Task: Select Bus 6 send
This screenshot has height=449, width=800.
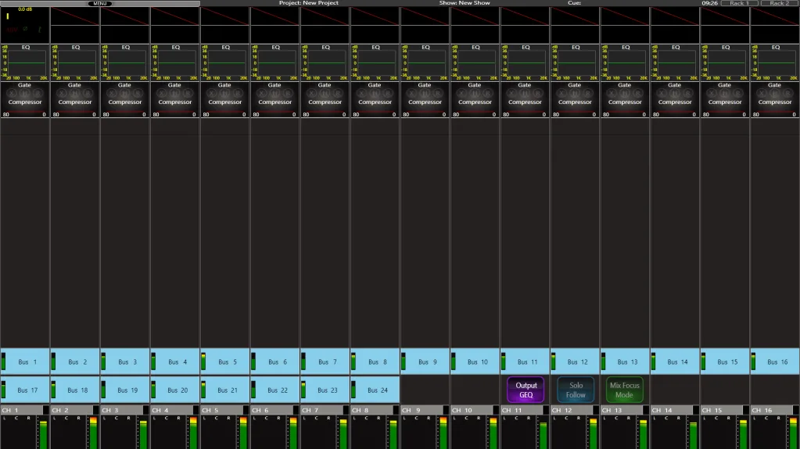Action: pos(275,362)
